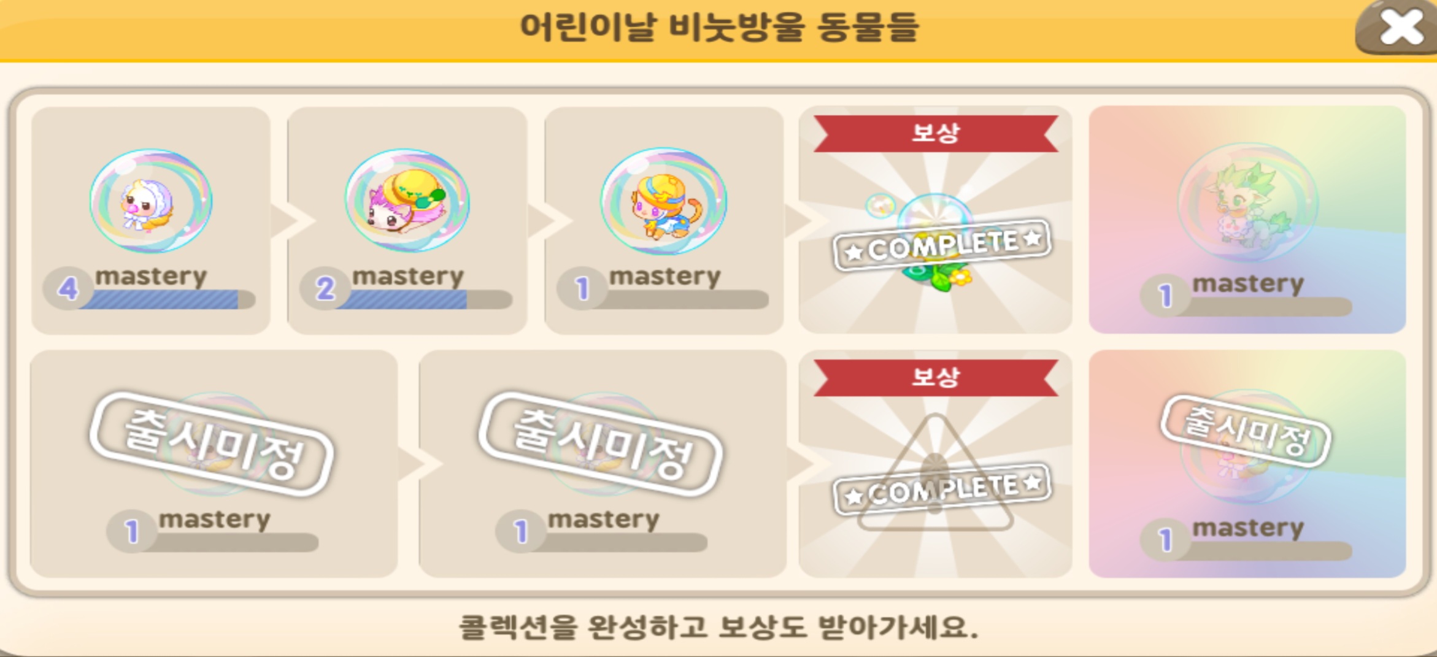Image resolution: width=1437 pixels, height=657 pixels.
Task: Select the orange cat with sailor hat bubble
Action: (663, 201)
